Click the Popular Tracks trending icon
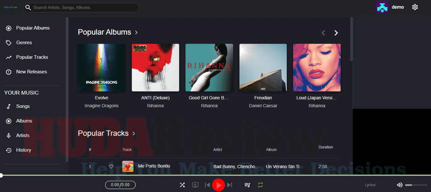431x192 pixels. coord(9,57)
